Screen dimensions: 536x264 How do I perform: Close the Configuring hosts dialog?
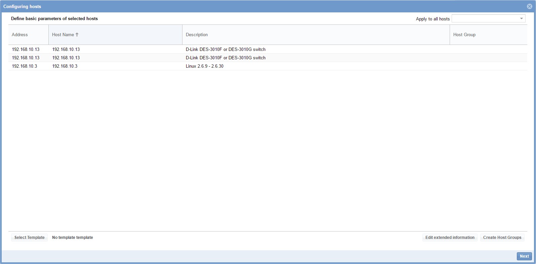(x=529, y=6)
